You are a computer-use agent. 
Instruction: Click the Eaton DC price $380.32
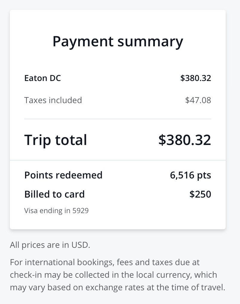196,78
